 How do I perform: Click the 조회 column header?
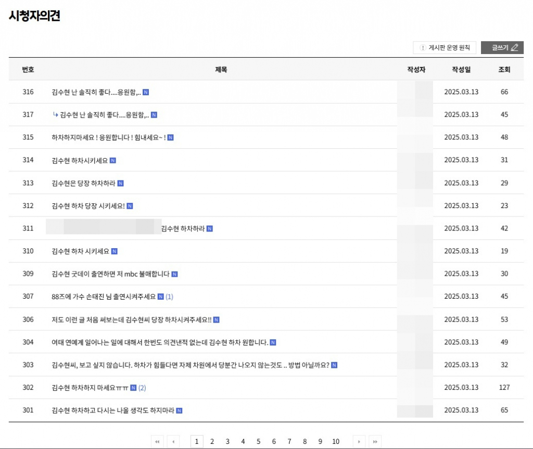[504, 69]
